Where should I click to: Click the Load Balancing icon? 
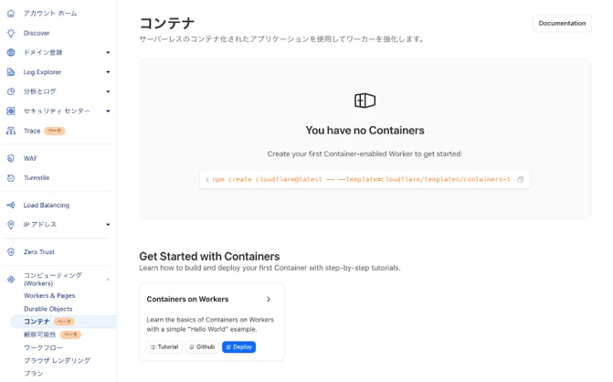click(x=11, y=205)
